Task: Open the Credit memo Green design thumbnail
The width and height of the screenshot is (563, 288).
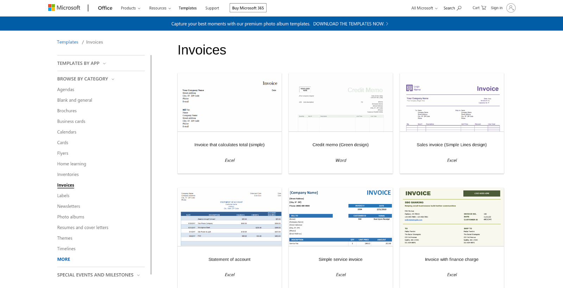Action: coord(341,102)
